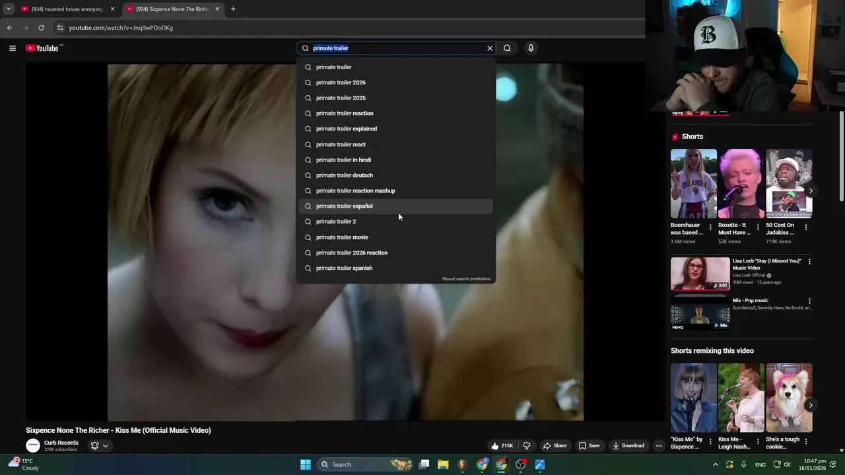The image size is (845, 475).
Task: Choose suggestion 'primate trailer reaction'
Action: (395, 113)
